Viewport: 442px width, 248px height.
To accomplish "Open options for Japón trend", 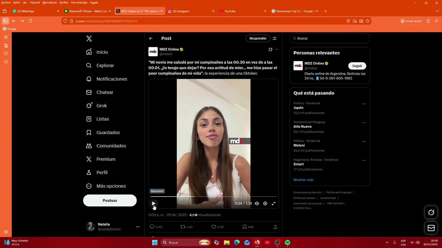I will pos(364,104).
